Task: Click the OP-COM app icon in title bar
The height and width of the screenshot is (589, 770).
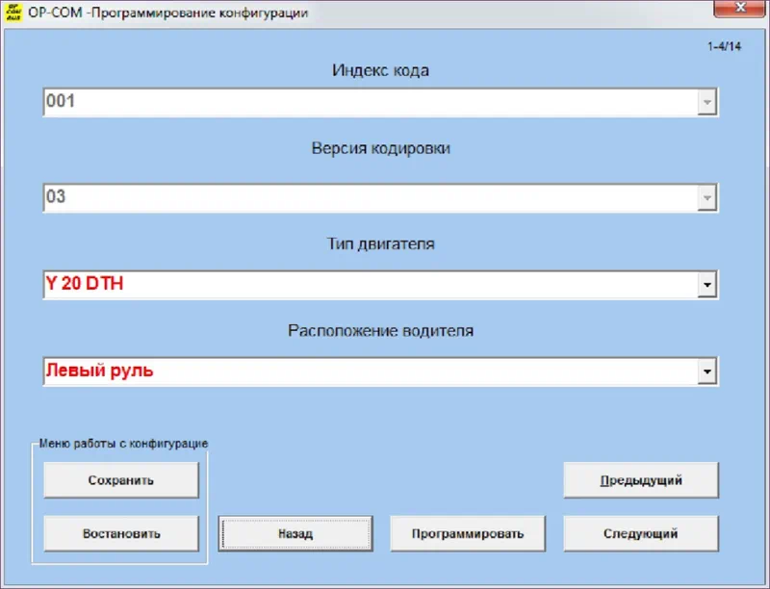Action: coord(13,13)
